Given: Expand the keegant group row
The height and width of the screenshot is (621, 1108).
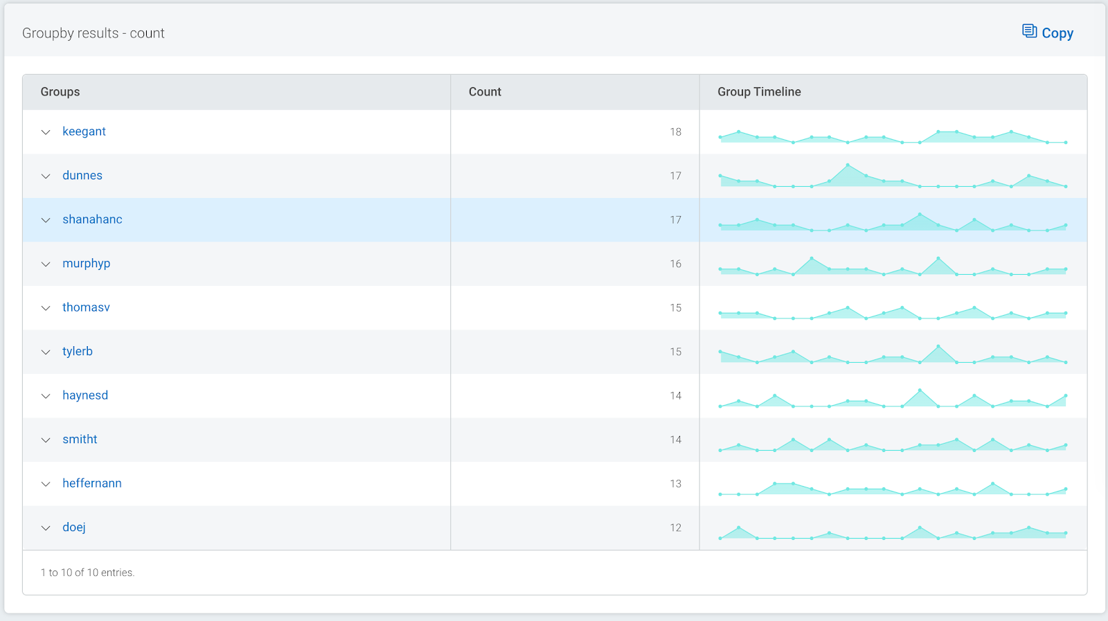Looking at the screenshot, I should (46, 132).
